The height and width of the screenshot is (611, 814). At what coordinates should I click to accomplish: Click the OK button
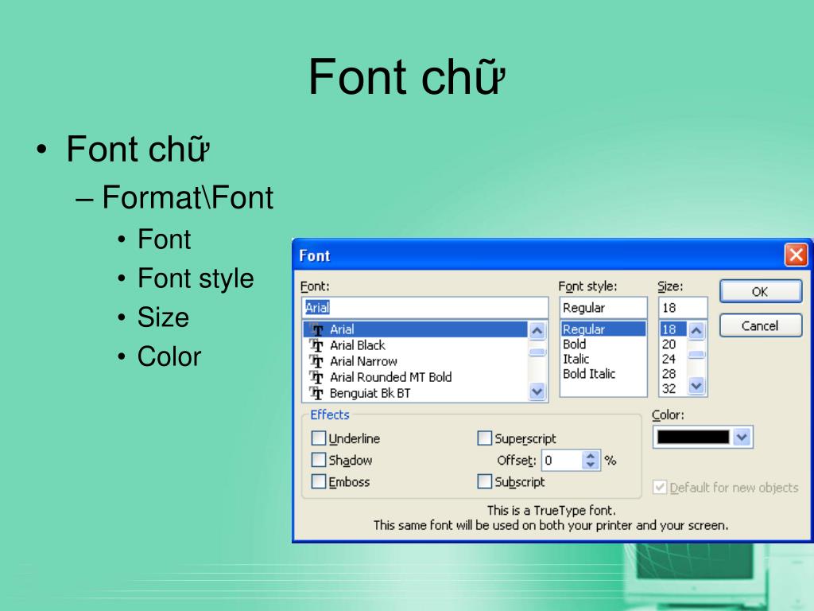[761, 291]
